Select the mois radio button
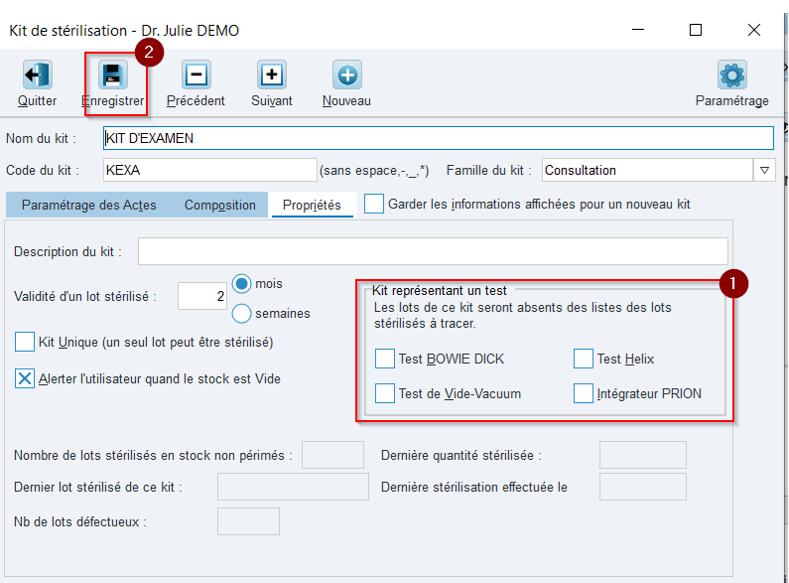 click(241, 284)
